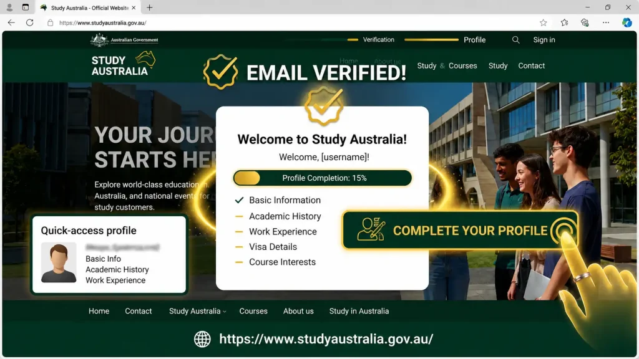The width and height of the screenshot is (639, 359).
Task: Click Courses in bottom navigation
Action: click(253, 311)
